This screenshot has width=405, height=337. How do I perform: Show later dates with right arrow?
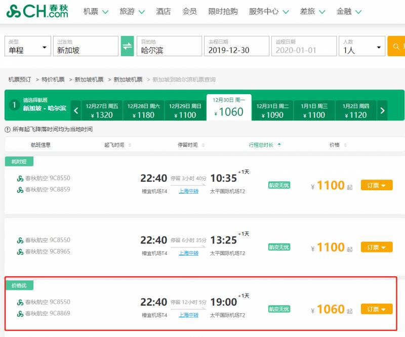(383, 110)
